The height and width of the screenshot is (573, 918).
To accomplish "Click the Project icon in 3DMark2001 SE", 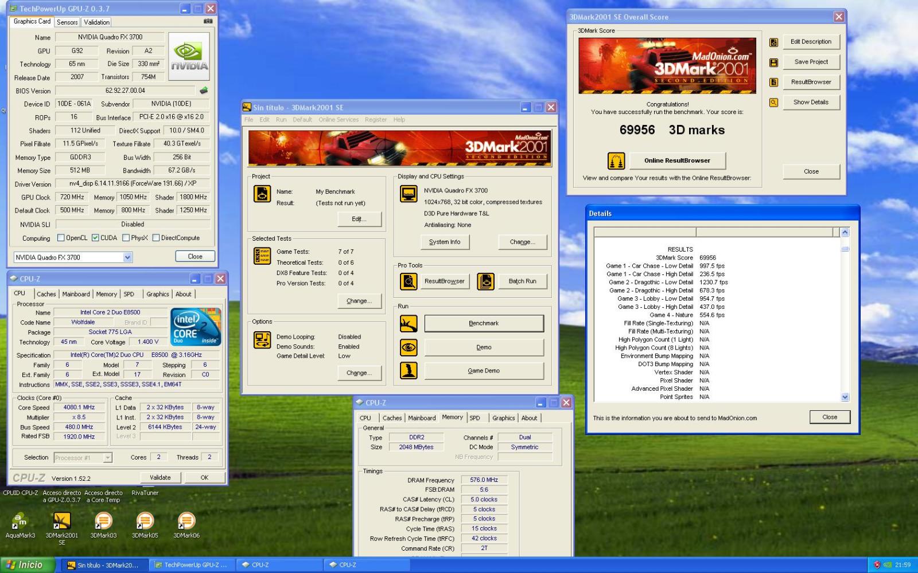I will point(262,194).
